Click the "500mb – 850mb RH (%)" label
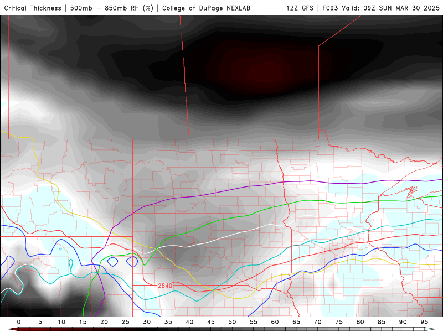The image size is (443, 332). click(x=112, y=8)
